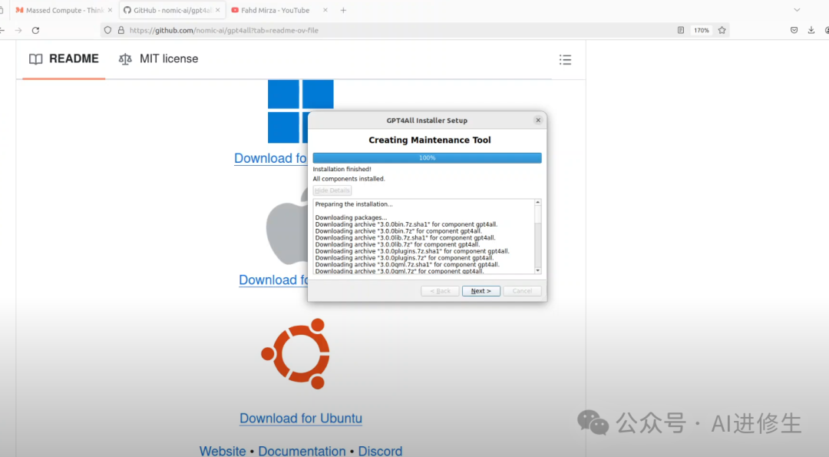Viewport: 829px width, 457px height.
Task: Click the Ubuntu logo image
Action: [x=296, y=353]
